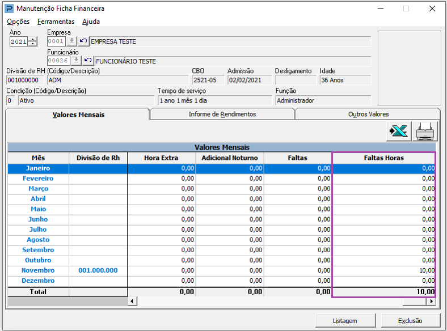Click the Condição description field Ativo
The width and height of the screenshot is (447, 331).
[x=86, y=100]
